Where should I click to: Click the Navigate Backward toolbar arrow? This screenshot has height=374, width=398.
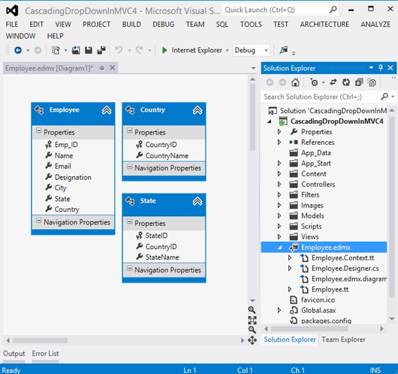tap(18, 50)
